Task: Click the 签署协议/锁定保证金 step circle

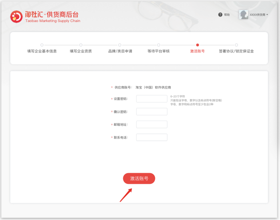Action: point(236,45)
